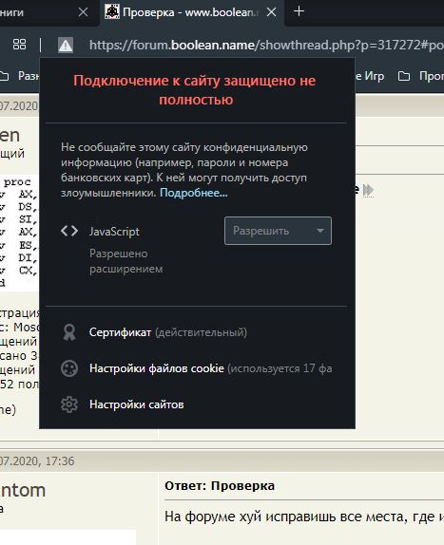This screenshot has width=444, height=545.
Task: Click the security warning triangle icon
Action: pos(66,46)
